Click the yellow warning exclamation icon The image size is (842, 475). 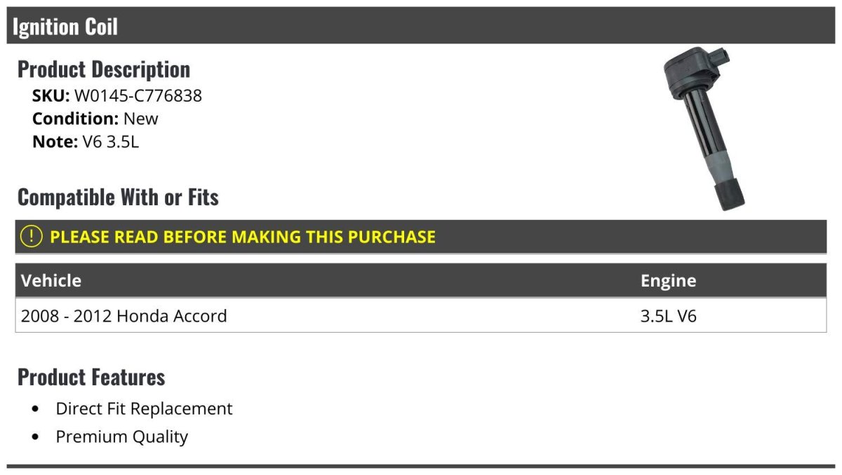[32, 237]
